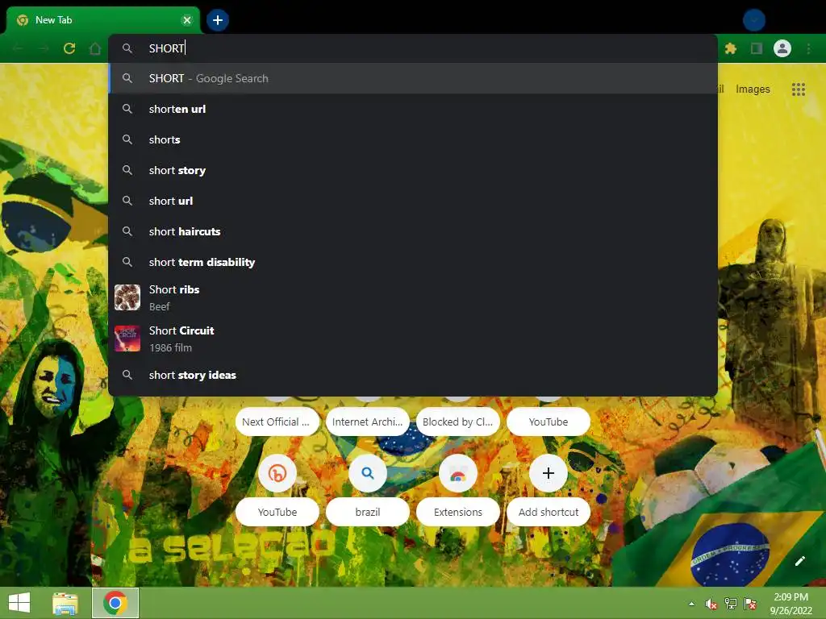Open the profile avatar menu

[x=782, y=48]
